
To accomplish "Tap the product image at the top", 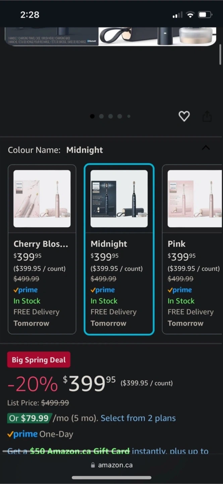I will click(111, 36).
